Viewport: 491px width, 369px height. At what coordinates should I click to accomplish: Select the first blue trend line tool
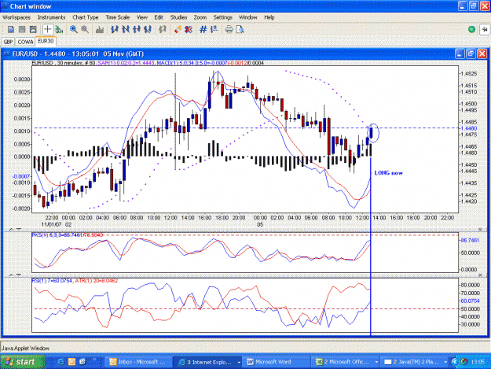point(114,29)
